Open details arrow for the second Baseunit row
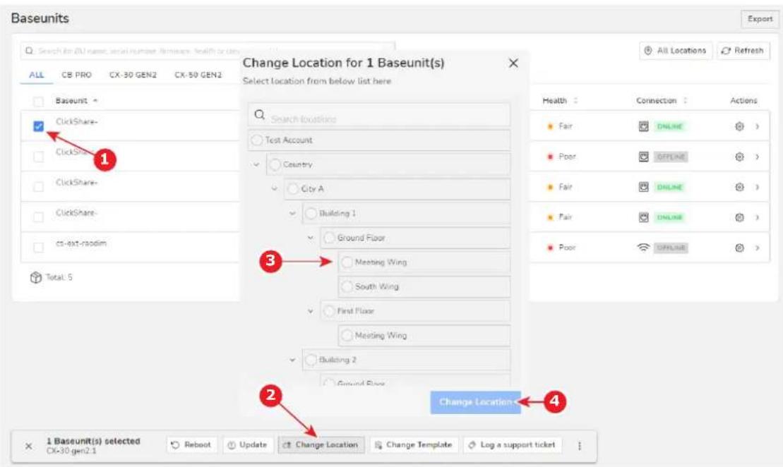Screen dimensions: 783x467 tap(758, 157)
